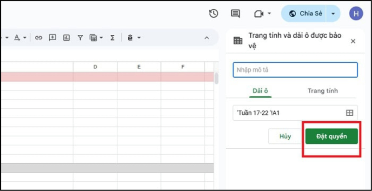This screenshot has width=372, height=191.
Task: Show all comments icon
Action: click(236, 13)
